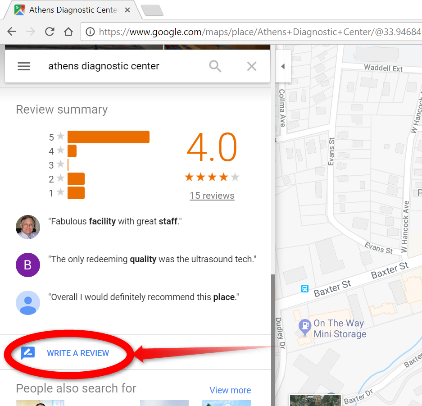422x406 pixels.
Task: Select the 5 star rating bar
Action: (109, 137)
